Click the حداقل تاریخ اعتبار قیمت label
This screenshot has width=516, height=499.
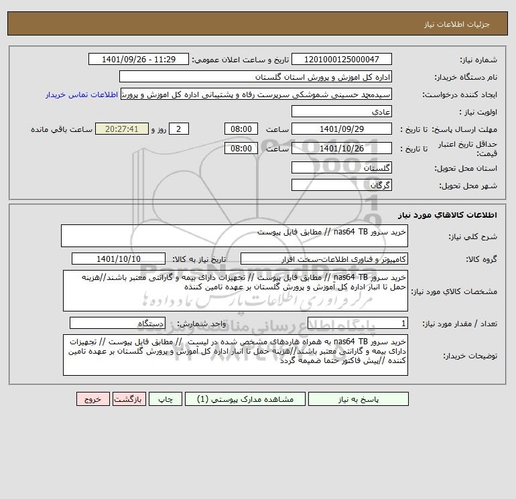point(468,149)
